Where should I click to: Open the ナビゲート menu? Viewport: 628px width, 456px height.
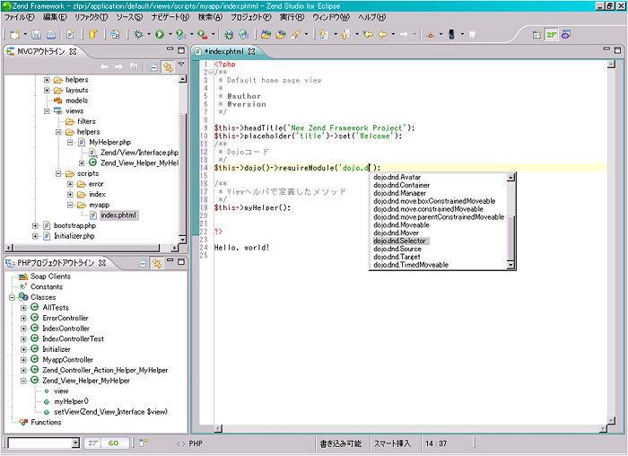169,17
